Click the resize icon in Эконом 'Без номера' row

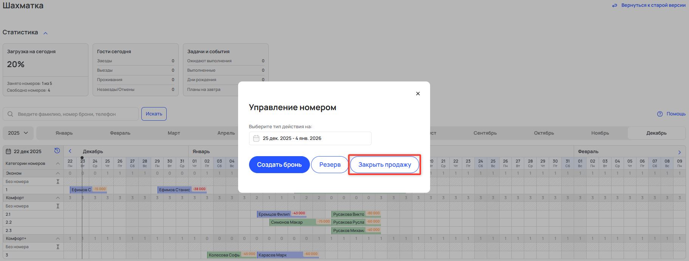point(58,181)
